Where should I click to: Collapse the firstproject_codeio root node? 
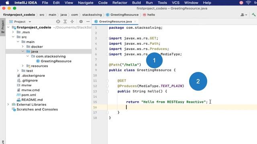[x=8, y=27]
